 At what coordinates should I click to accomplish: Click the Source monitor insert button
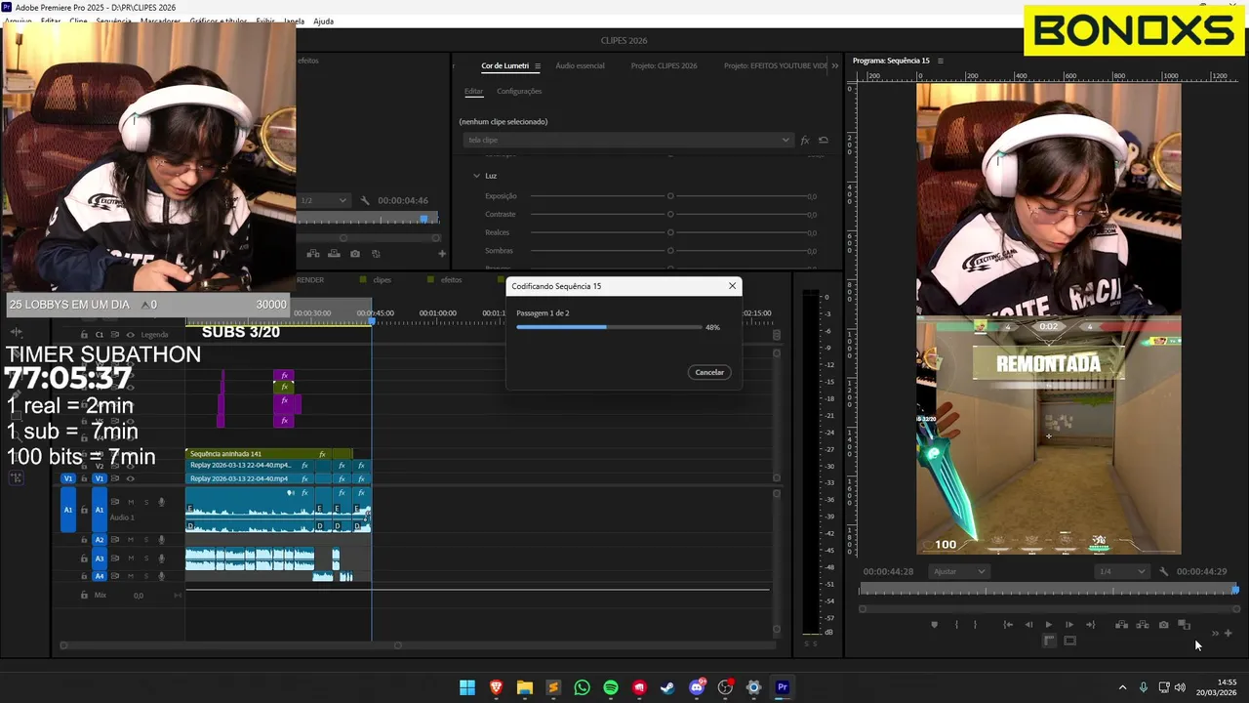coord(313,254)
